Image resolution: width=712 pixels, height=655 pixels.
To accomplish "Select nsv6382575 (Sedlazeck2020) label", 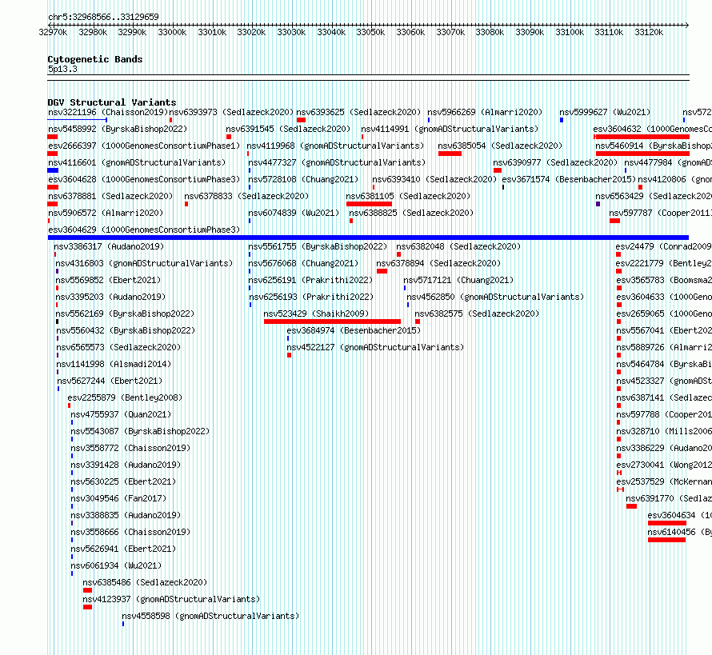I will (477, 314).
